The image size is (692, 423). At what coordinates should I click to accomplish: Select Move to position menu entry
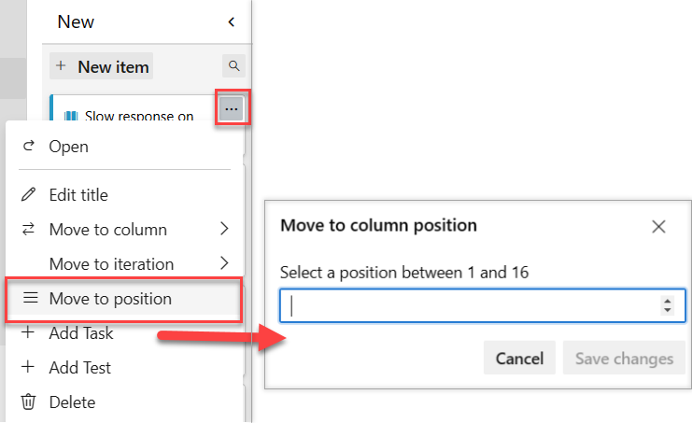click(124, 299)
